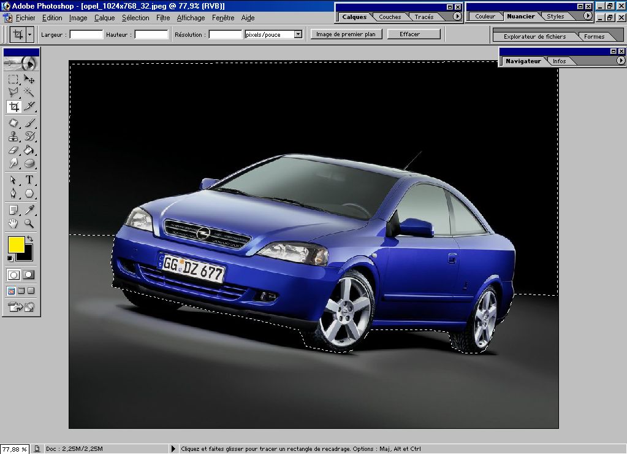This screenshot has width=627, height=454.
Task: Select the Hand tool
Action: point(13,223)
